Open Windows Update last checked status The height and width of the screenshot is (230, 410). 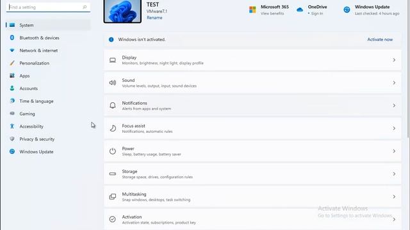point(377,13)
